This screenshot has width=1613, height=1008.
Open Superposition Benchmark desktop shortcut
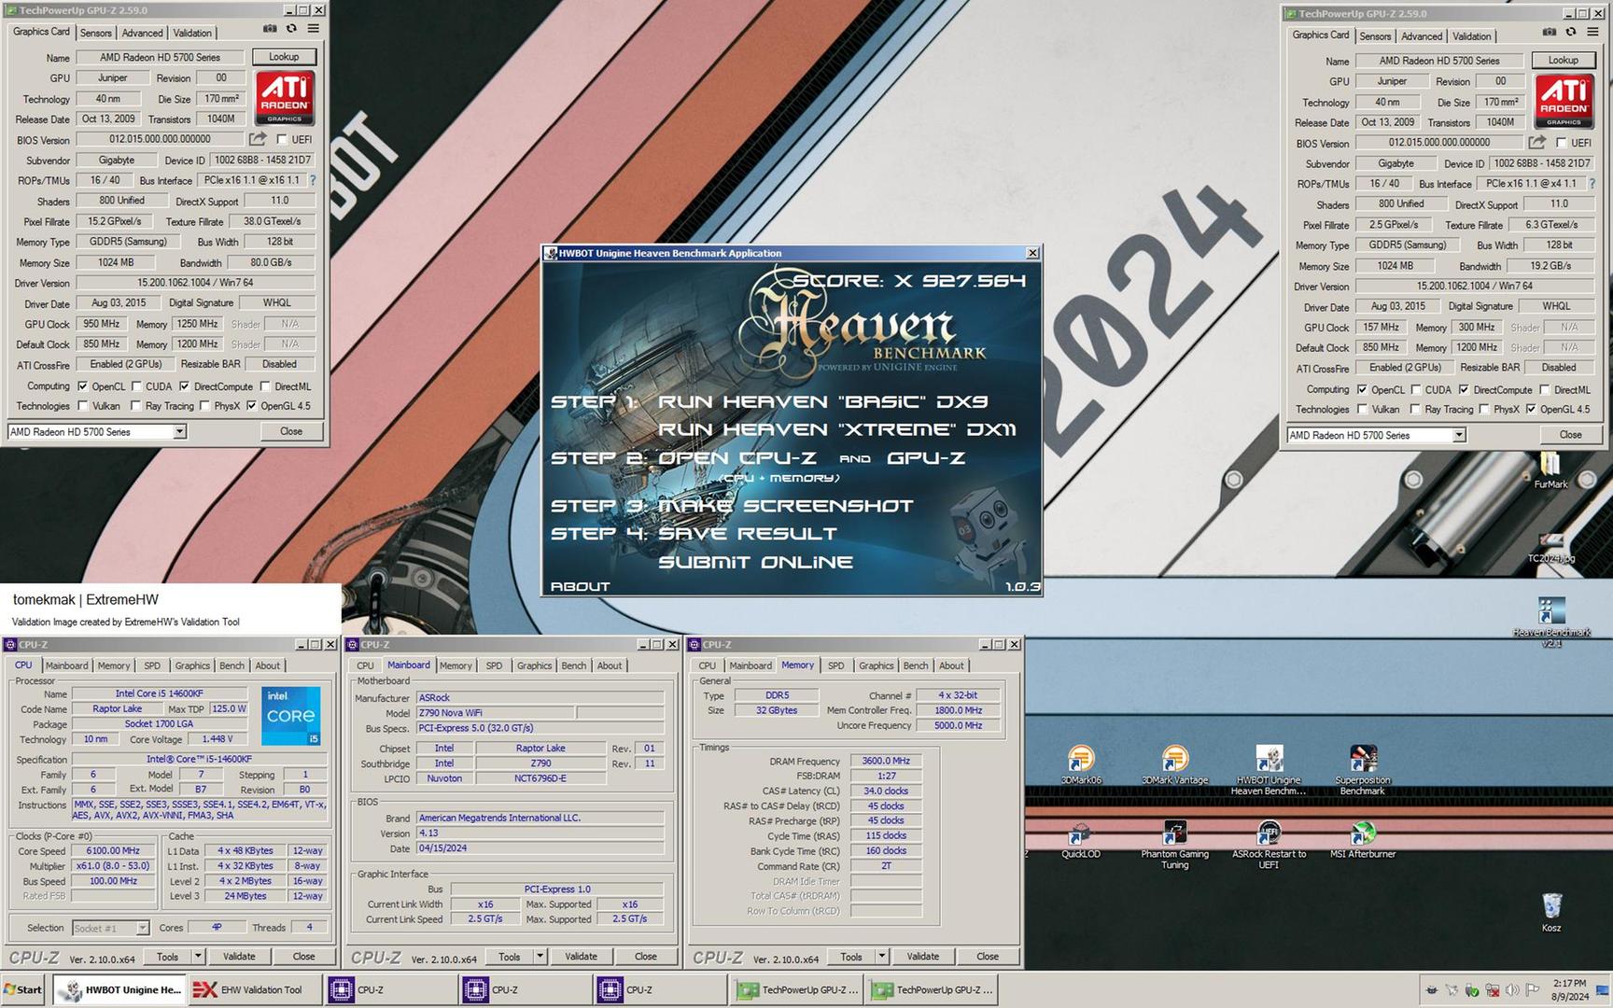pos(1362,770)
